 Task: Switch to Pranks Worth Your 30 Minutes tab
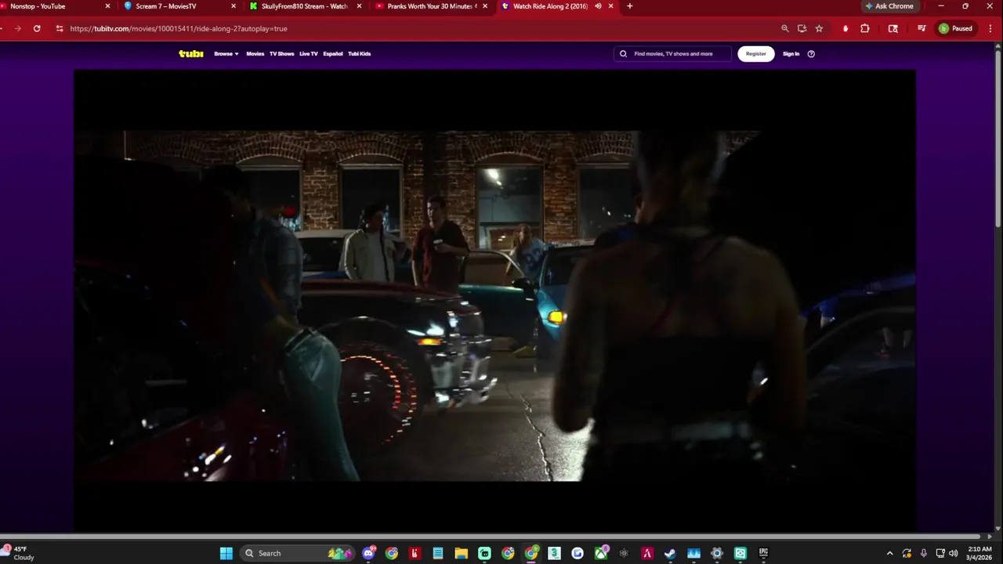(x=431, y=6)
